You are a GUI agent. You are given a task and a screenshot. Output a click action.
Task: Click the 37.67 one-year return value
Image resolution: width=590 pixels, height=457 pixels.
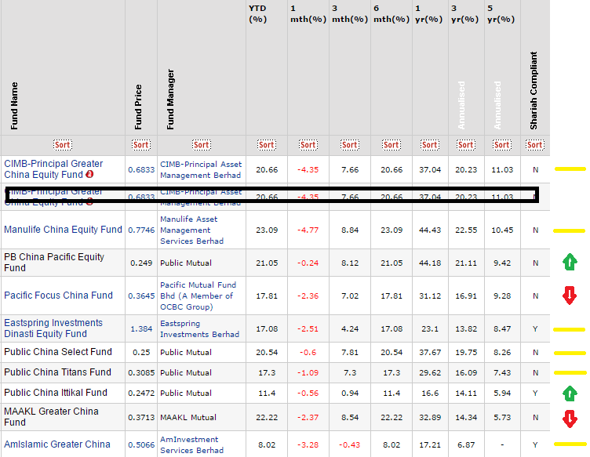[x=430, y=353]
